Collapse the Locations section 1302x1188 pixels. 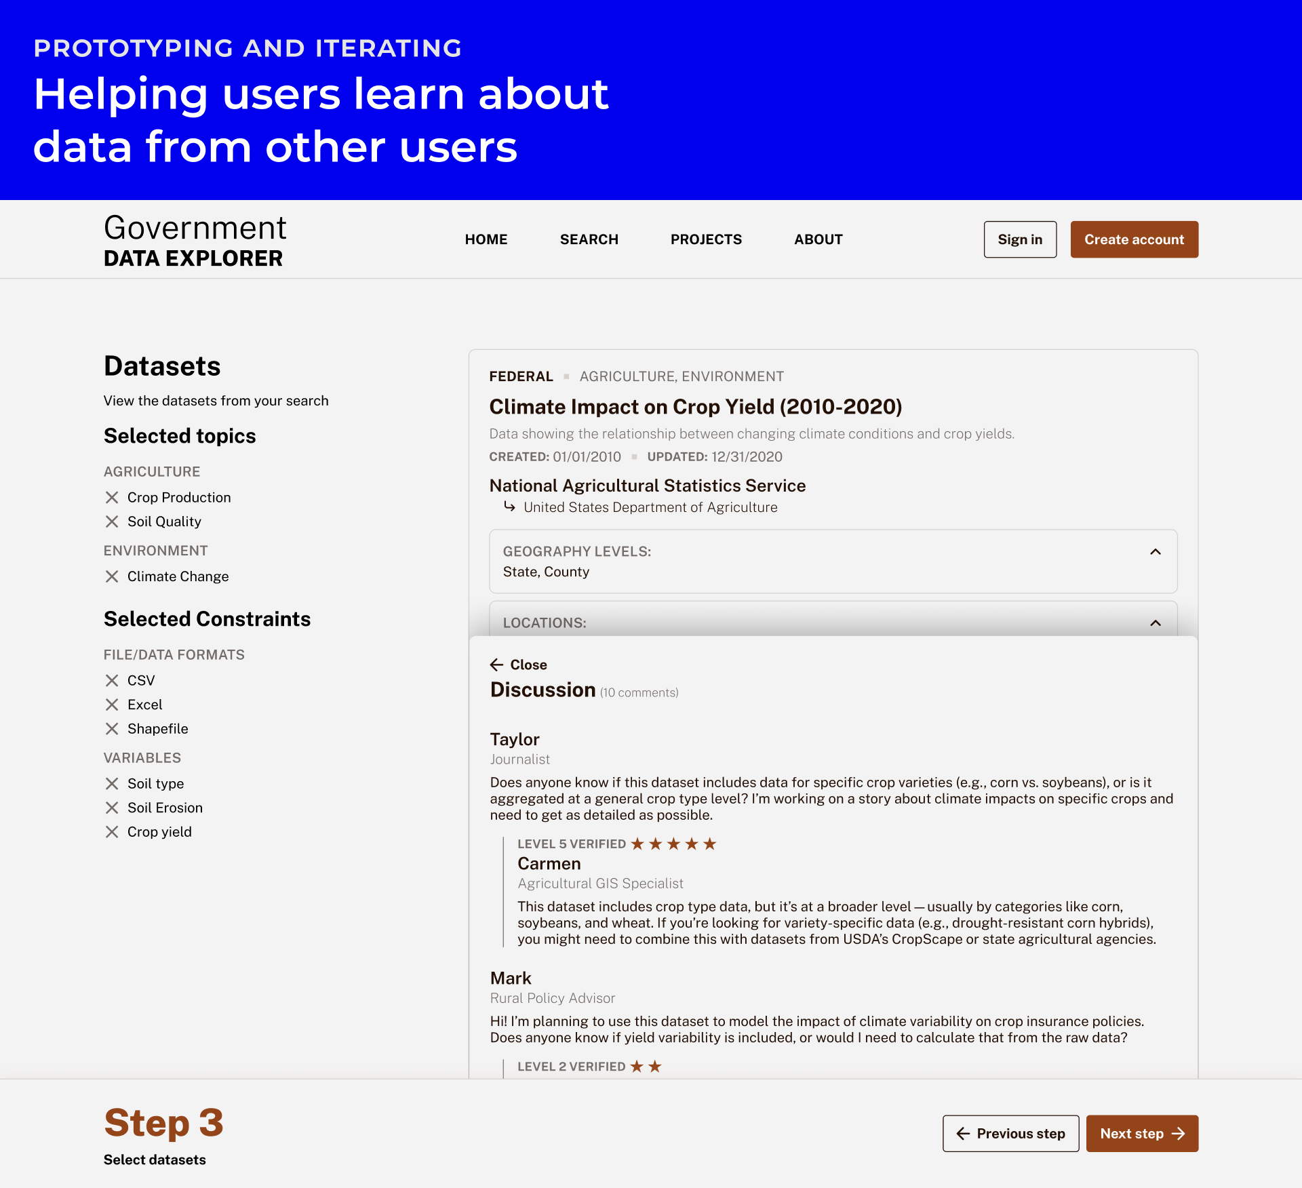(1155, 622)
